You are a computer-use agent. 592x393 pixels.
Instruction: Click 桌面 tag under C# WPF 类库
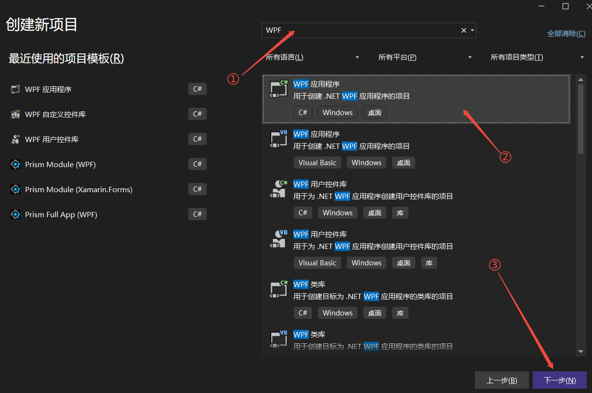click(375, 313)
